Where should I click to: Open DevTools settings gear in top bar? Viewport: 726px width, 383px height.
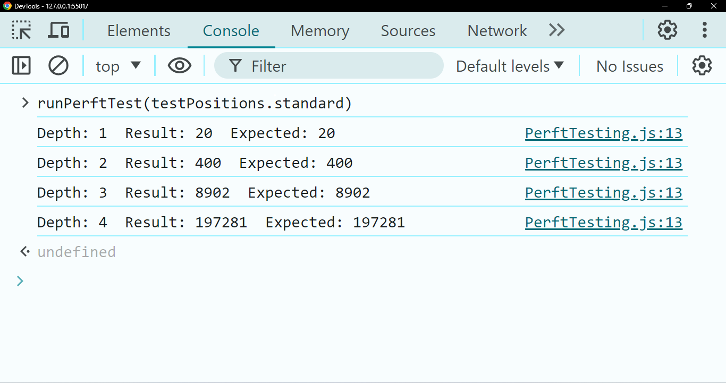(668, 30)
